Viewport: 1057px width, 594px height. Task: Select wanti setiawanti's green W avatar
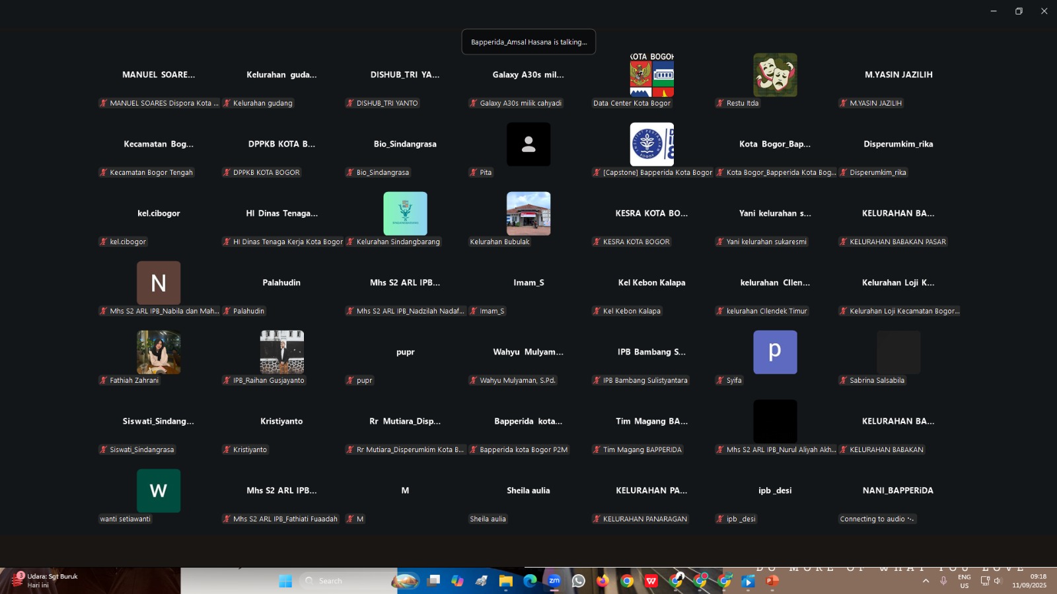tap(159, 491)
